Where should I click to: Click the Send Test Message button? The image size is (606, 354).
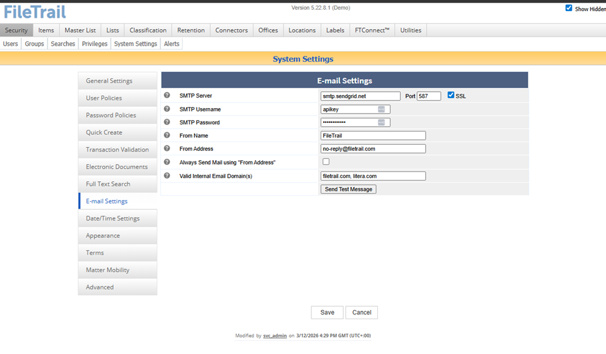[x=348, y=189]
